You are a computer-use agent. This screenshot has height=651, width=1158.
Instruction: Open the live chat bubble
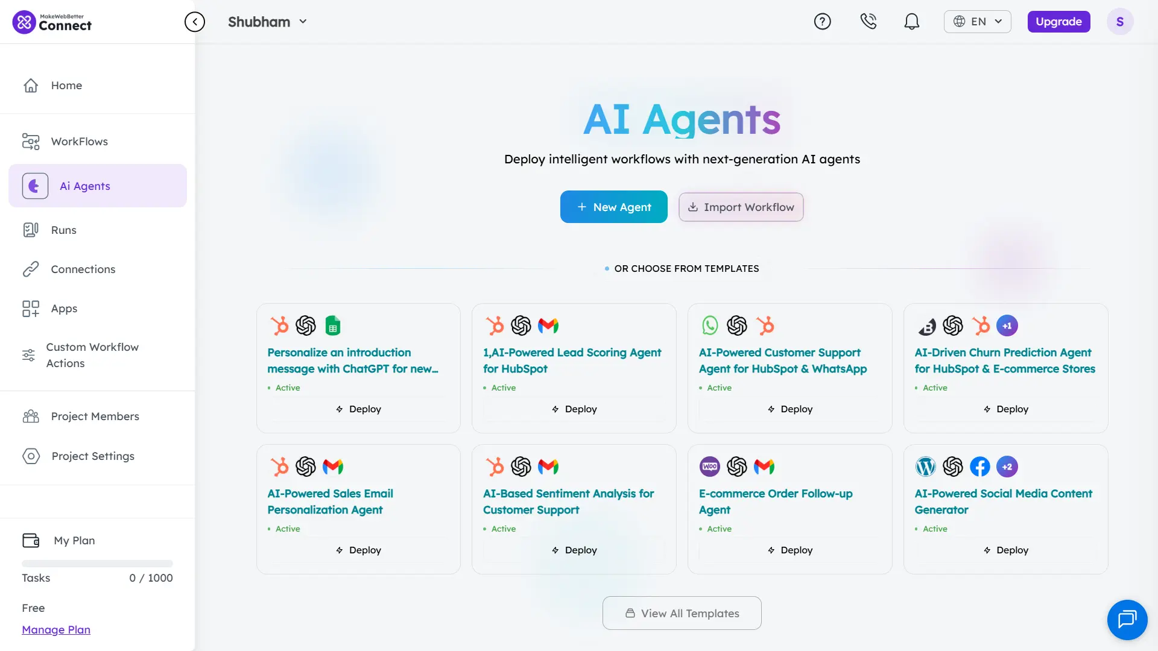[x=1127, y=619]
